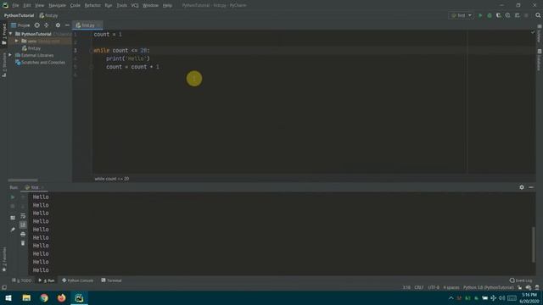Toggle Project side tool window button
543x305 pixels.
(4, 34)
